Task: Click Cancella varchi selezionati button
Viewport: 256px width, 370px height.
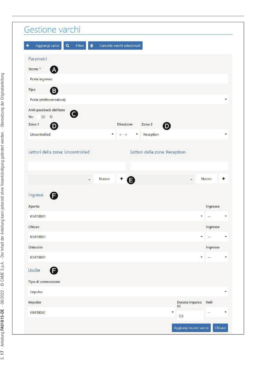Action: 115,46
